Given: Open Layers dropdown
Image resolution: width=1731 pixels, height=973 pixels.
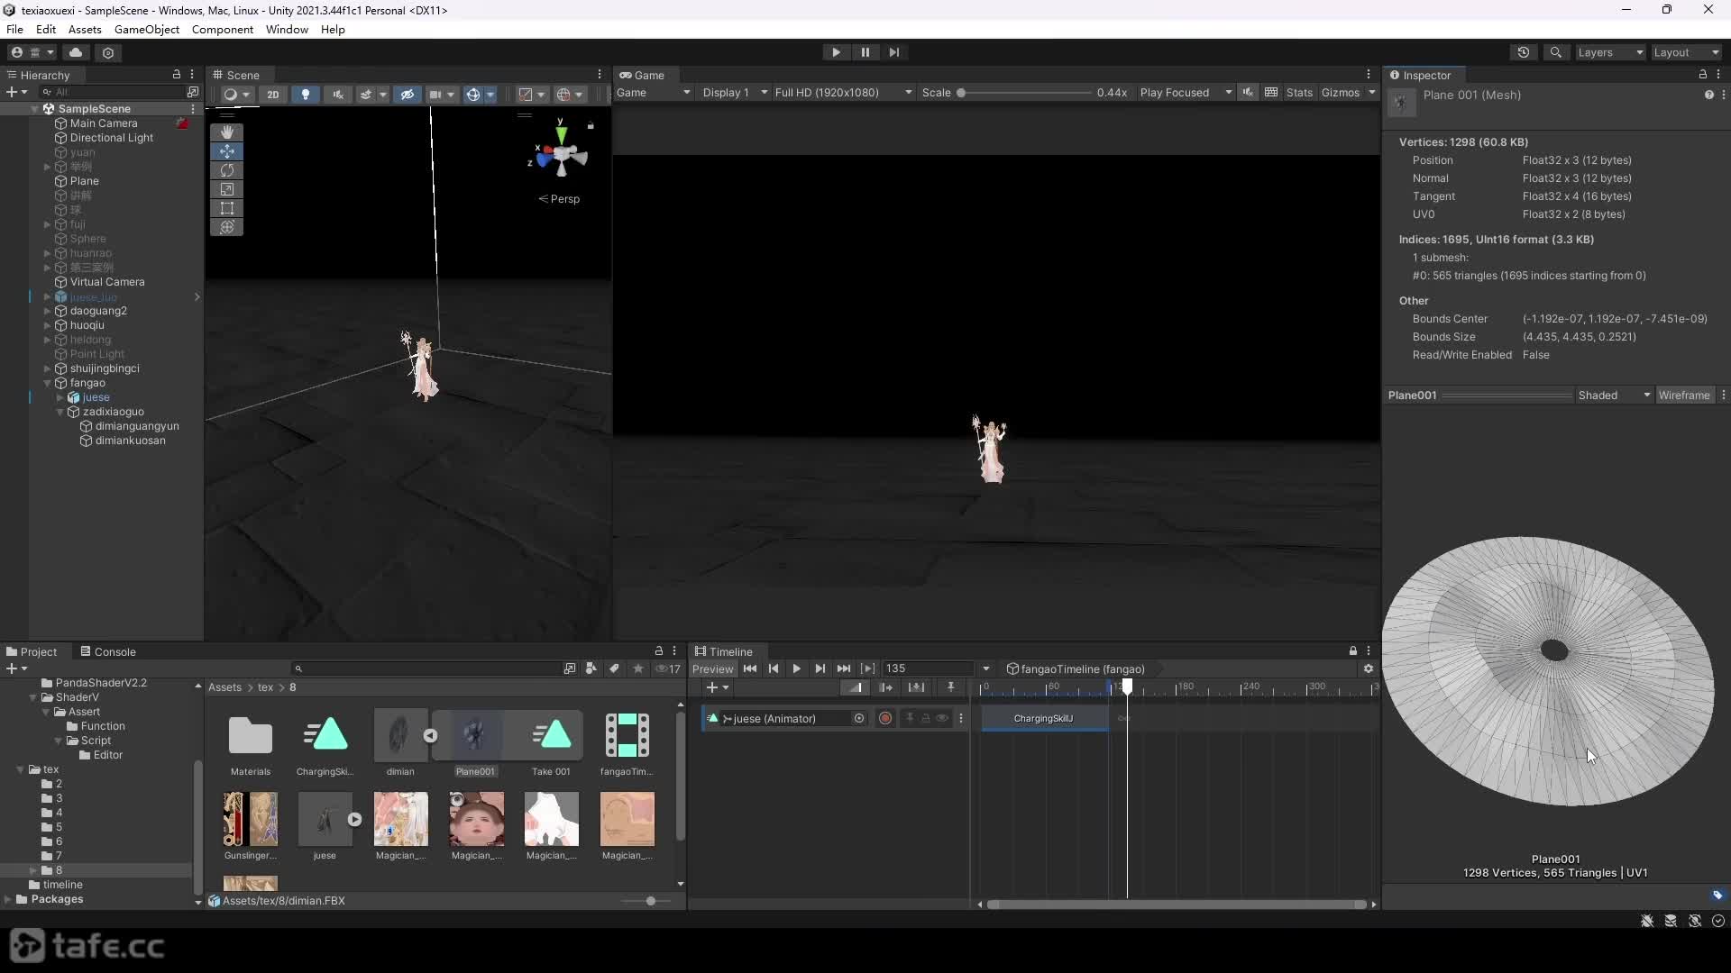Looking at the screenshot, I should tap(1609, 52).
